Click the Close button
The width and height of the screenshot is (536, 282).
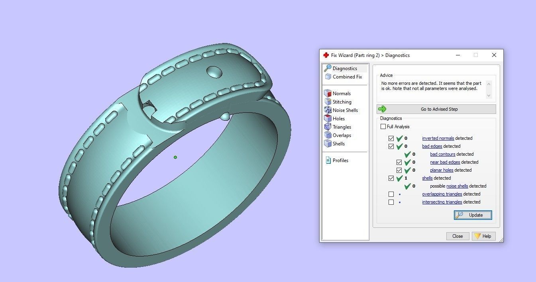click(x=457, y=236)
